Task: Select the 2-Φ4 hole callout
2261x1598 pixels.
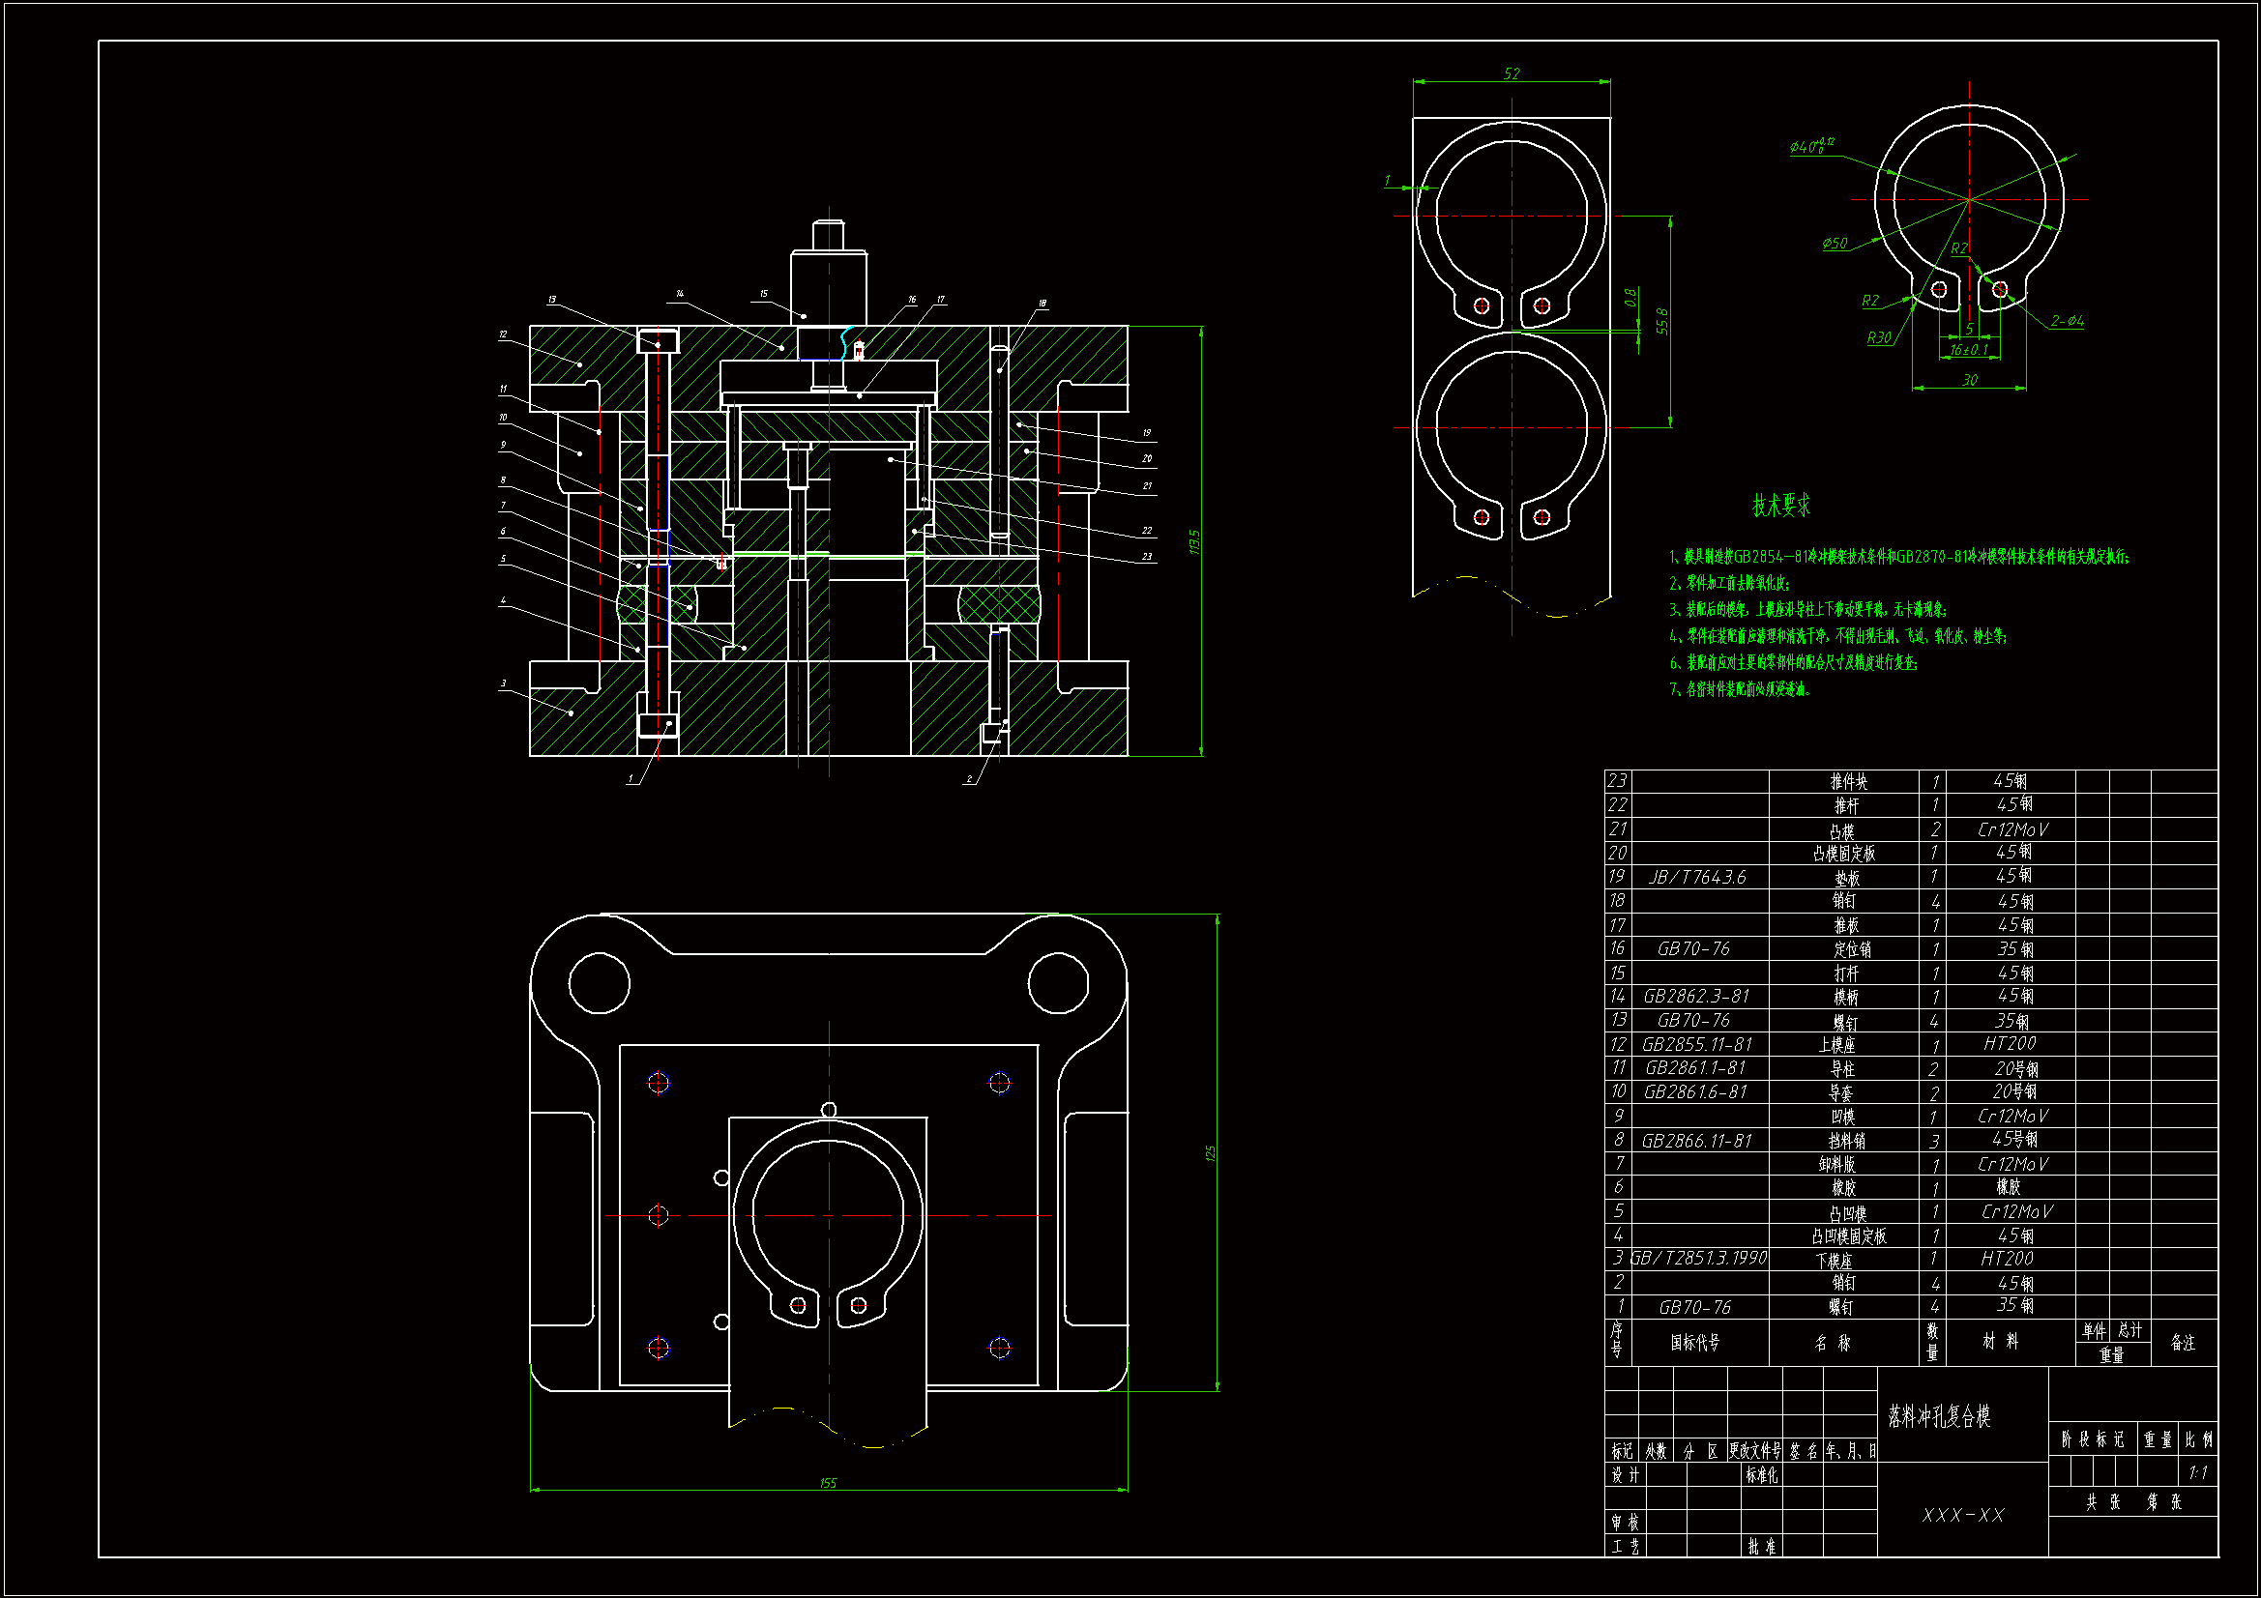Action: [2067, 321]
